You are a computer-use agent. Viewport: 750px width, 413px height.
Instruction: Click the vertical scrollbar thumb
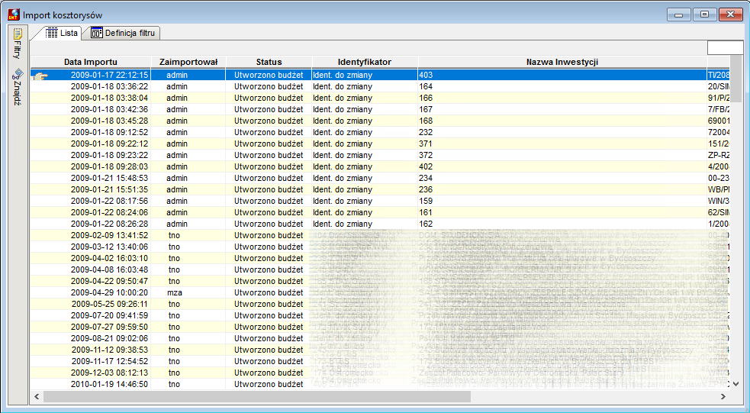click(736, 79)
